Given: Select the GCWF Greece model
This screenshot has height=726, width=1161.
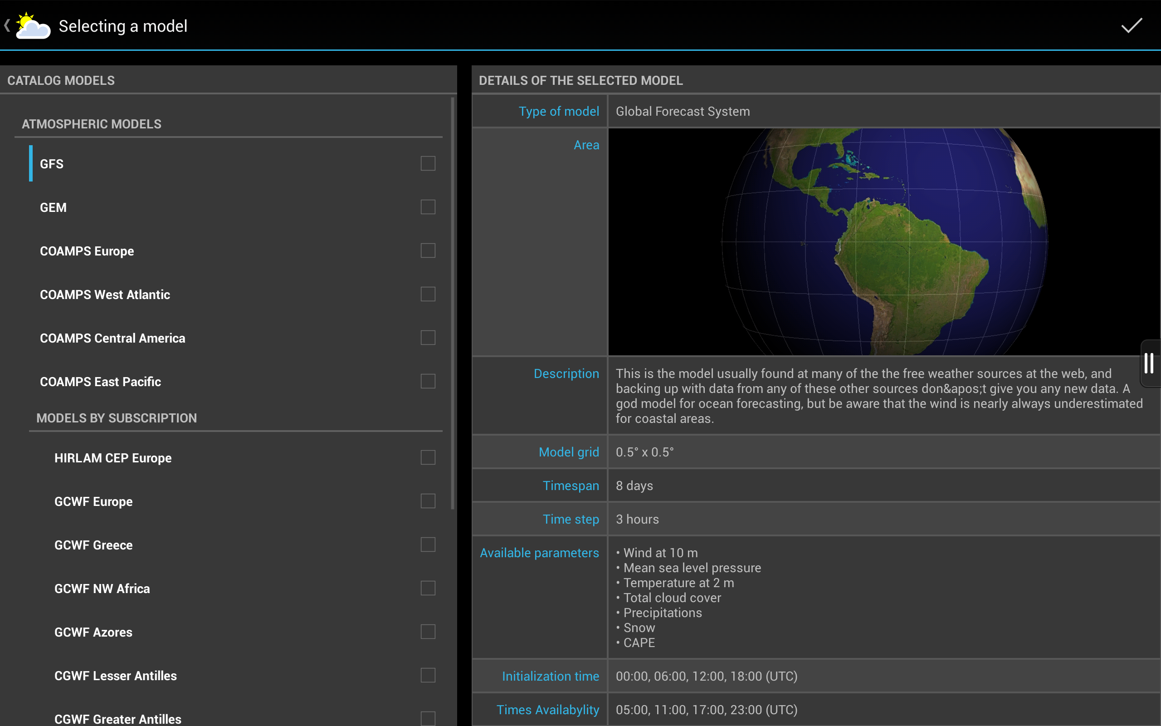Looking at the screenshot, I should tap(93, 544).
